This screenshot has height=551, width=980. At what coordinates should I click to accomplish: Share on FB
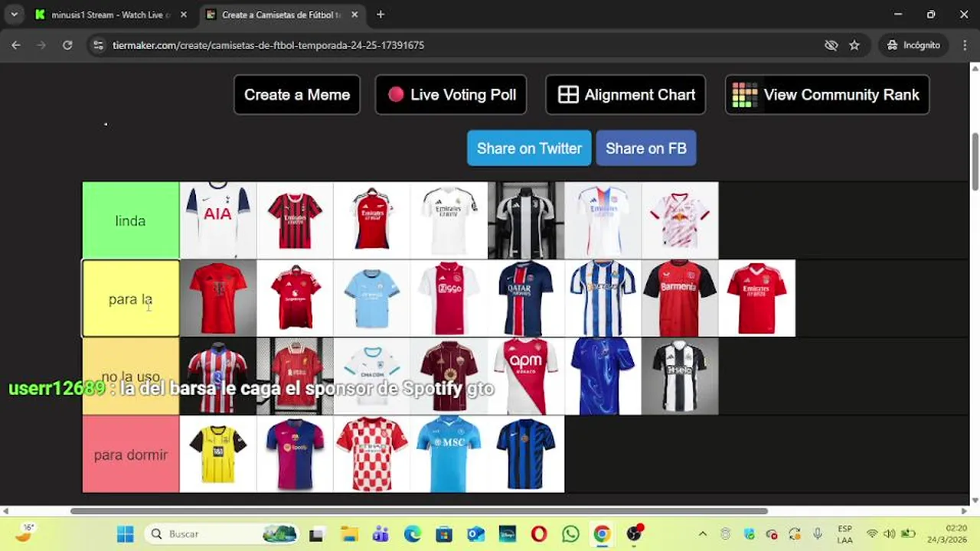[646, 148]
